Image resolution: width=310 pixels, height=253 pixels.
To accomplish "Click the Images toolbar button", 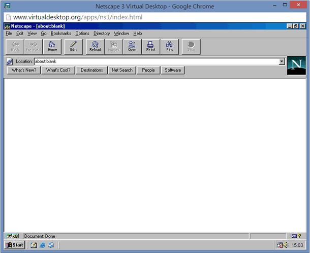I will click(114, 47).
